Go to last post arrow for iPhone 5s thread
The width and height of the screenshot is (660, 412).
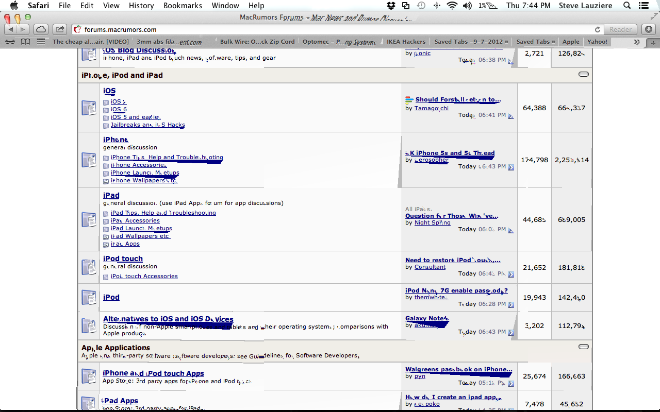[511, 167]
